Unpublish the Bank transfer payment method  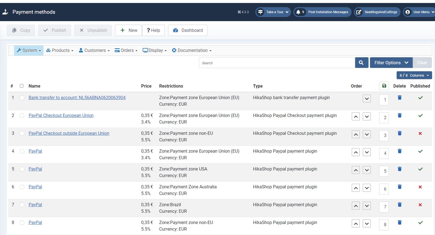pos(420,98)
